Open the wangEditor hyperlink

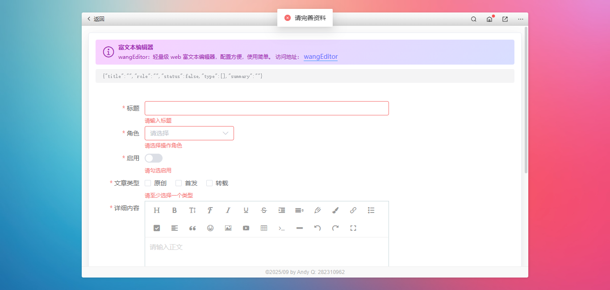tap(321, 57)
